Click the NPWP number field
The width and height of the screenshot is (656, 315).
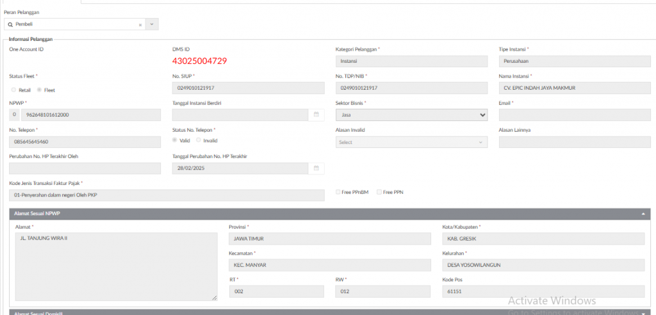[x=90, y=115]
